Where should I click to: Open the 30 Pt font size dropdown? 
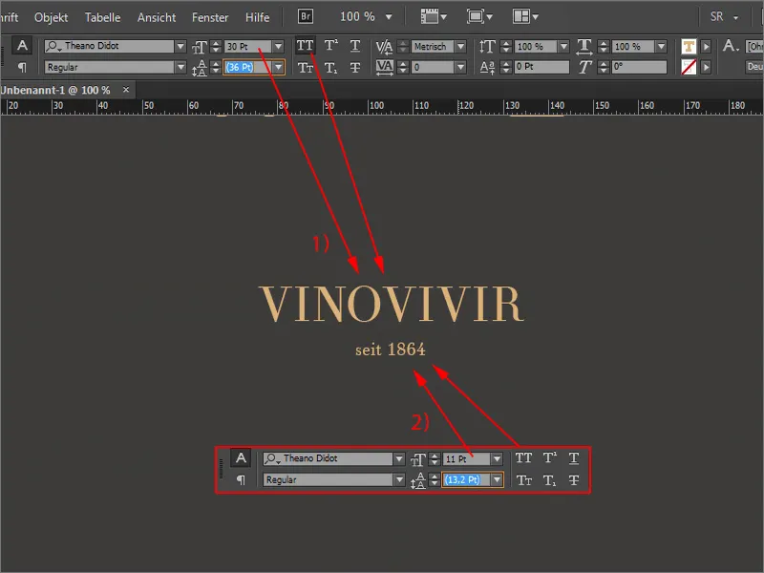(278, 46)
